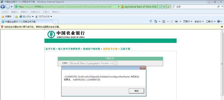224x100 pixels.
Task: Click the 输入参考号和授权码 breadcrumb step
Action: click(x=69, y=49)
